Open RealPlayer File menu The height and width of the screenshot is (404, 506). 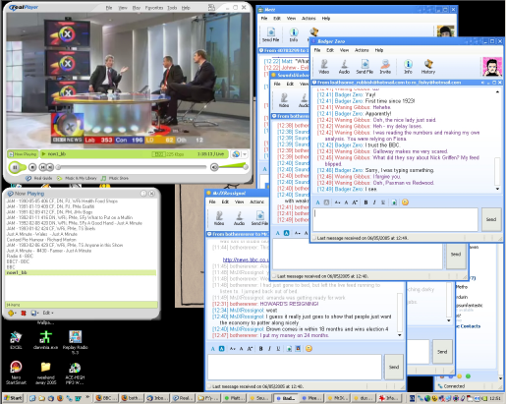click(x=109, y=8)
